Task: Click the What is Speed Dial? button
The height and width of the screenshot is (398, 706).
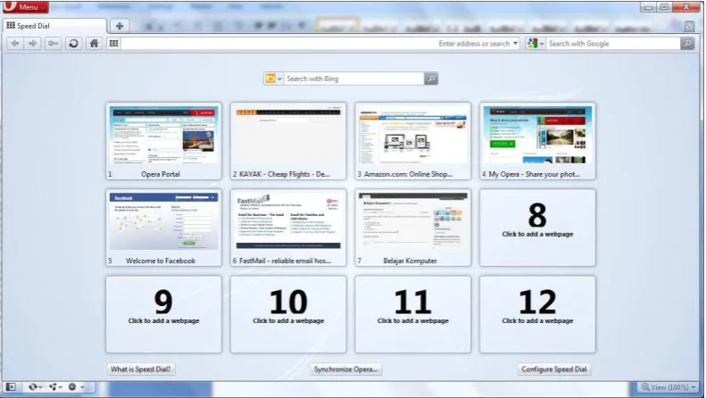Action: 141,369
